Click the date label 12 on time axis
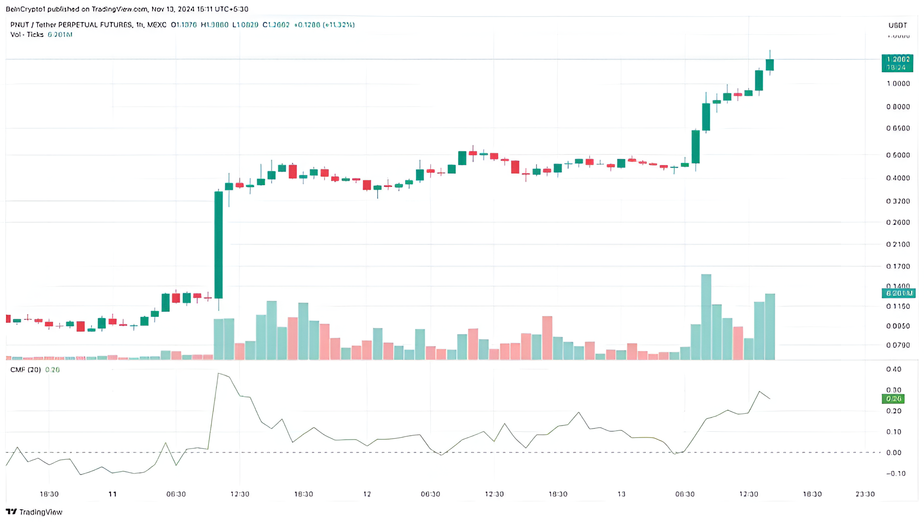The height and width of the screenshot is (522, 924). pos(367,494)
